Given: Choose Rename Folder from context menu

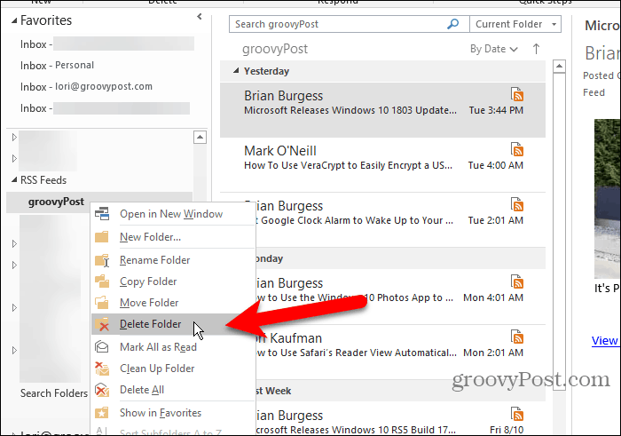Looking at the screenshot, I should (174, 260).
